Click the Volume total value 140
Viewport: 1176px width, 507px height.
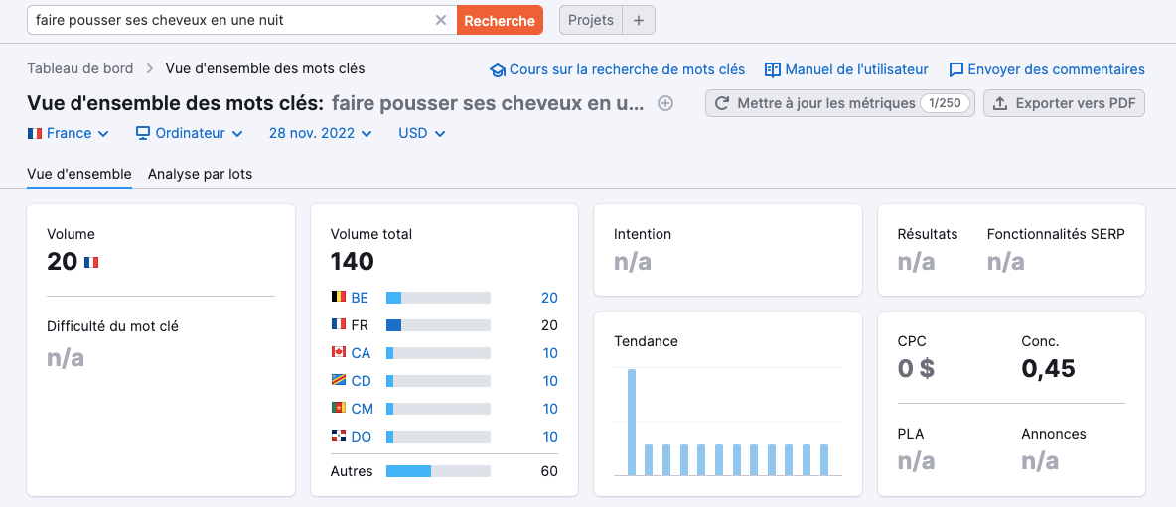352,261
